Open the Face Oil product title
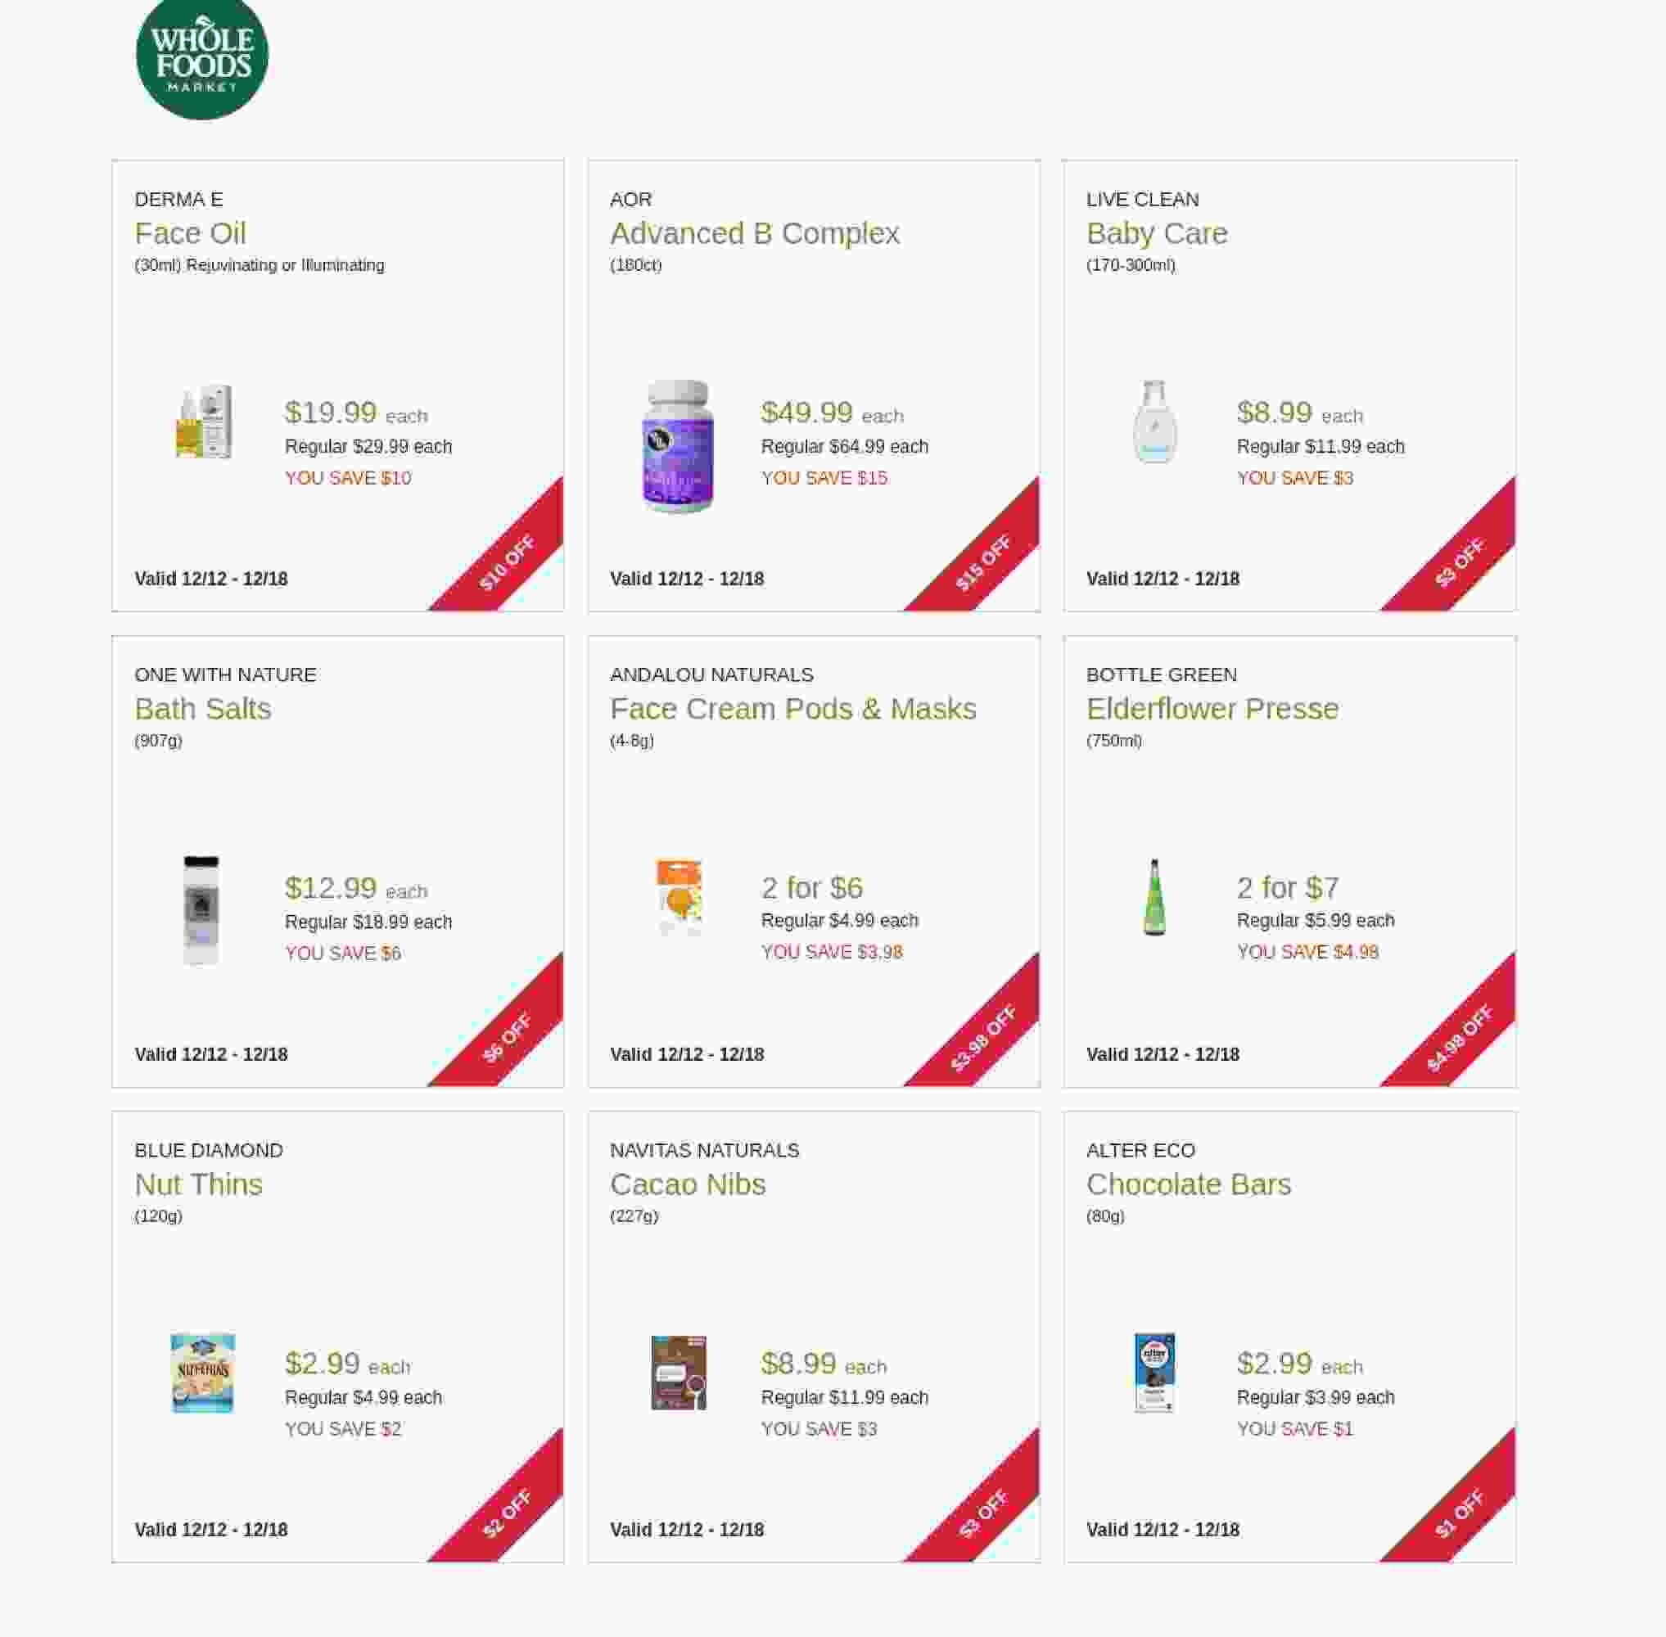 tap(190, 233)
